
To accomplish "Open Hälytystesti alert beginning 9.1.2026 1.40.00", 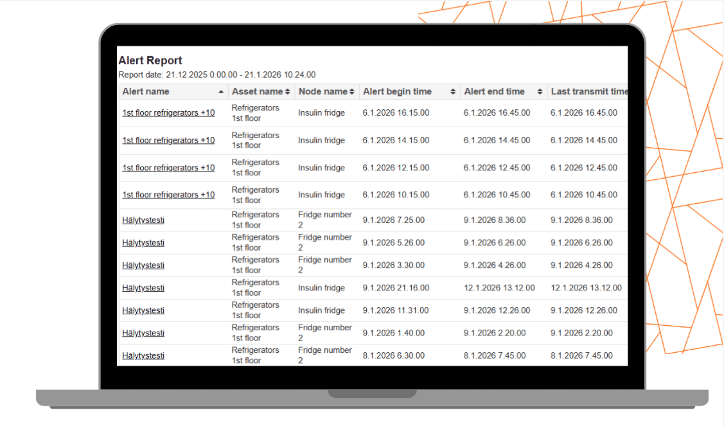I will click(143, 333).
